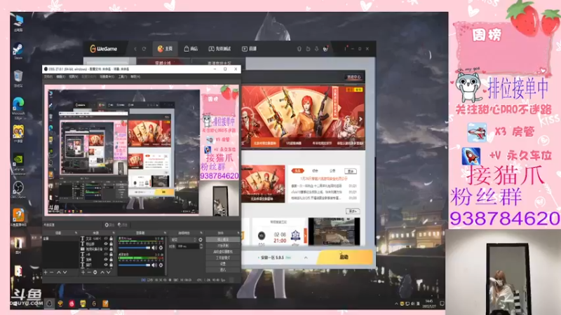The width and height of the screenshot is (561, 315).
Task: Mute the 麦克风/Aux audio track
Action: [x=154, y=248]
